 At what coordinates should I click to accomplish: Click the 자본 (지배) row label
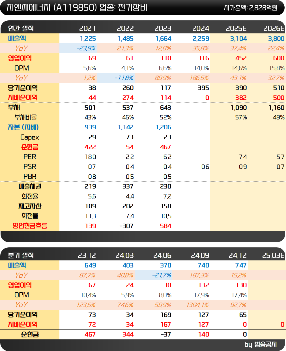23,127
